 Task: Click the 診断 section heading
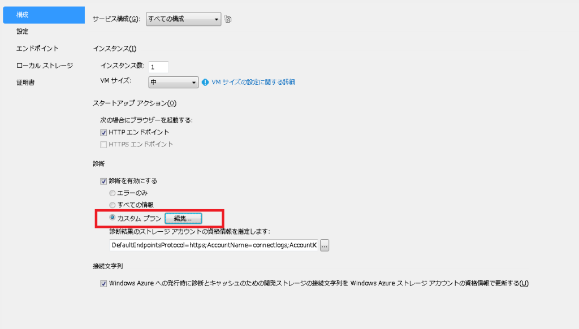coord(98,163)
